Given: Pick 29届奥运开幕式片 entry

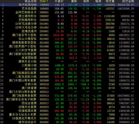Looking at the screenshot, I should 24,118.
